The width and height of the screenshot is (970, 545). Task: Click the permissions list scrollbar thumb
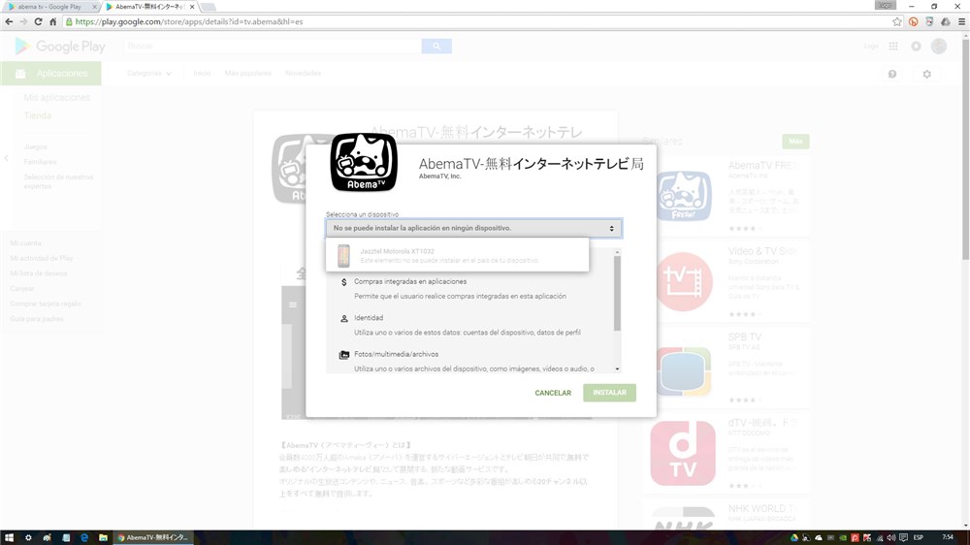(x=617, y=293)
